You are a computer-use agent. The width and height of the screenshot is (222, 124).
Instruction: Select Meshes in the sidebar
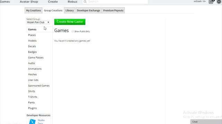click(x=32, y=74)
